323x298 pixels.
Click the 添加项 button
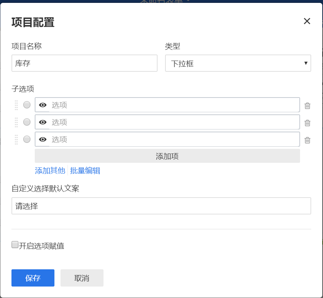167,156
